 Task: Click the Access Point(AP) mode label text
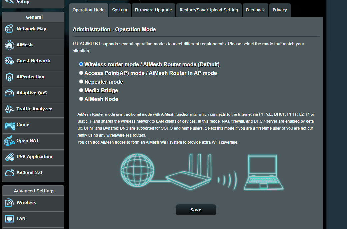click(x=151, y=73)
